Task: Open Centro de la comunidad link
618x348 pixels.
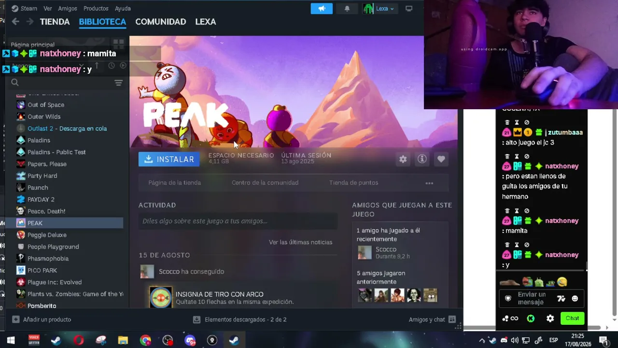Action: (x=265, y=183)
